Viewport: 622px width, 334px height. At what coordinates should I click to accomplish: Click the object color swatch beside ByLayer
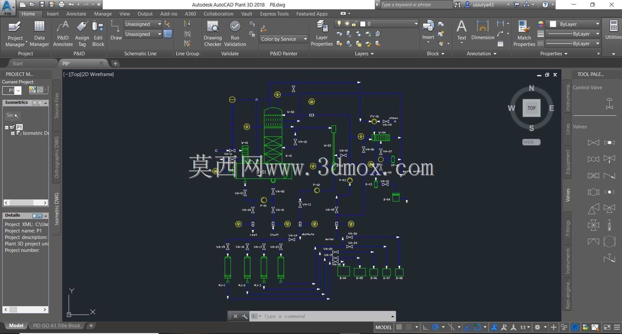pos(553,24)
